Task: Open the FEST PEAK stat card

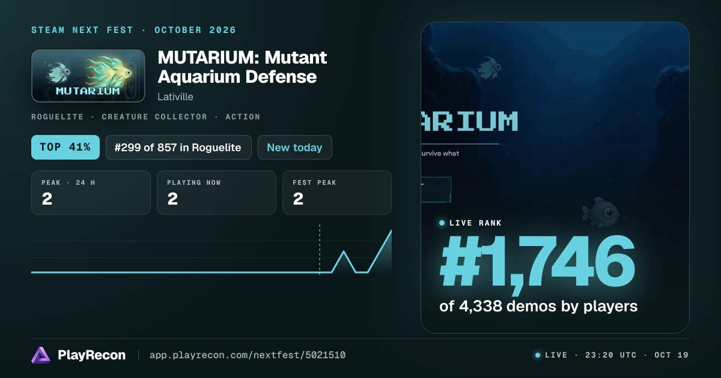Action: click(x=337, y=193)
